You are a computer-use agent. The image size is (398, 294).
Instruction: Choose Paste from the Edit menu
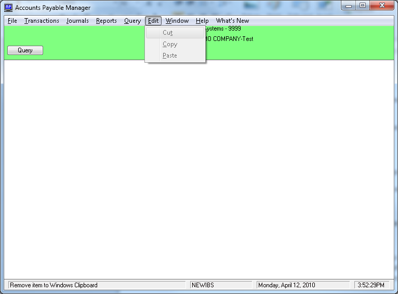click(170, 55)
